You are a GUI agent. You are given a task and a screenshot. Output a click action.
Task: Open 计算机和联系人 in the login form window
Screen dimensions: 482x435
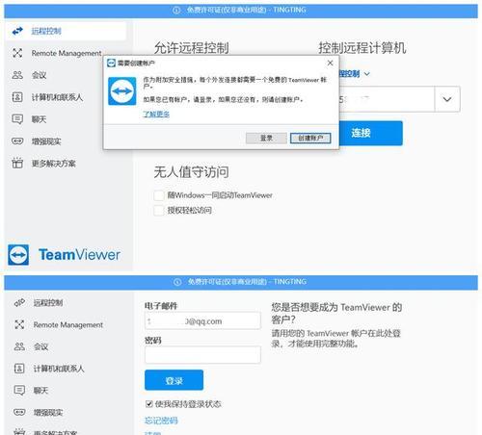(59, 369)
